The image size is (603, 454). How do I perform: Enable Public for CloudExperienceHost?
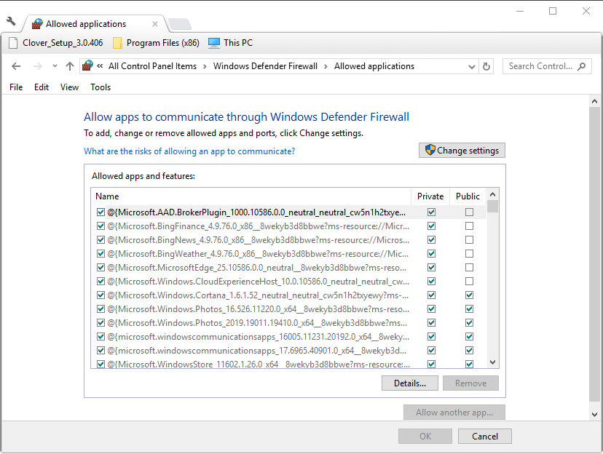point(469,281)
